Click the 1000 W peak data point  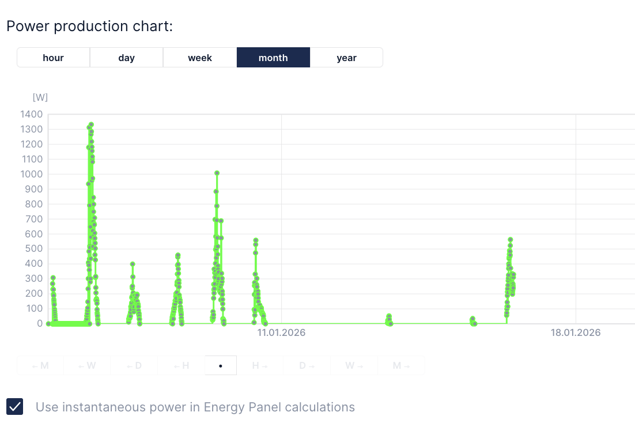click(x=217, y=173)
